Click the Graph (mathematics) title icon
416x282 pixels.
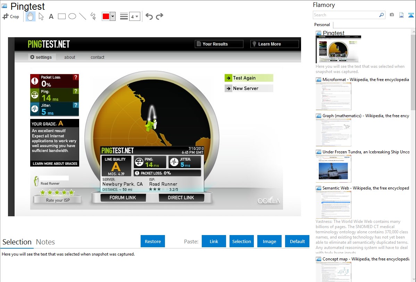coord(318,116)
